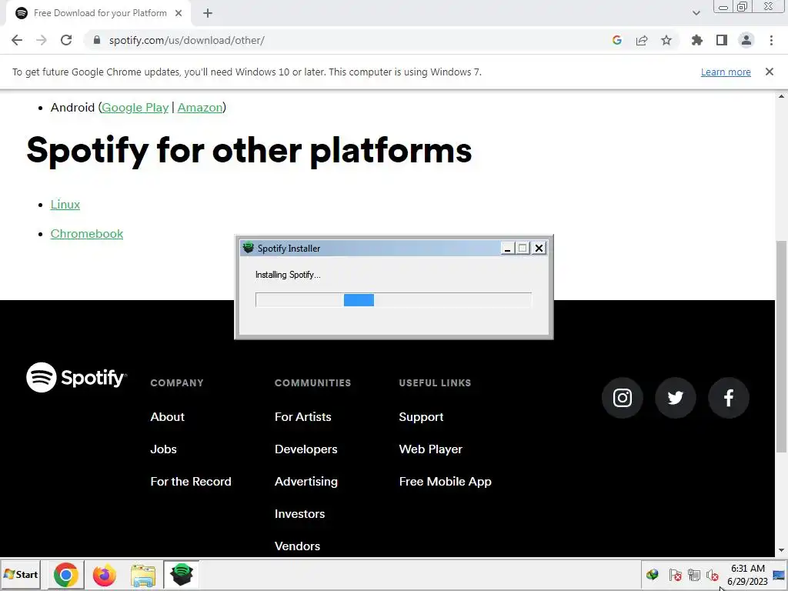
Task: Open Amazon Android link
Action: tap(200, 108)
